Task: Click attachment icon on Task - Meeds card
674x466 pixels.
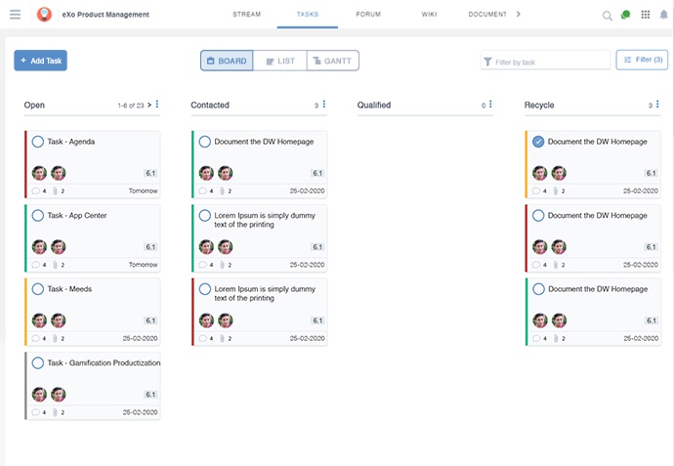Action: [x=56, y=338]
